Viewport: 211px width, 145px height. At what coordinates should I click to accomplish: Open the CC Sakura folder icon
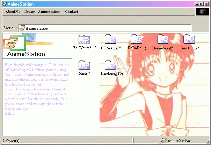point(110,40)
